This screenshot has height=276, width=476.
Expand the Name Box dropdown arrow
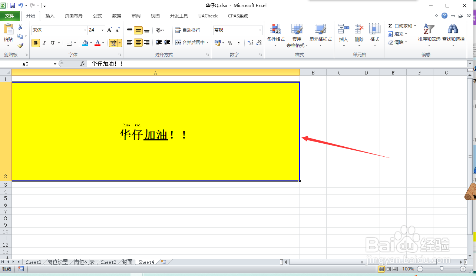pos(55,64)
